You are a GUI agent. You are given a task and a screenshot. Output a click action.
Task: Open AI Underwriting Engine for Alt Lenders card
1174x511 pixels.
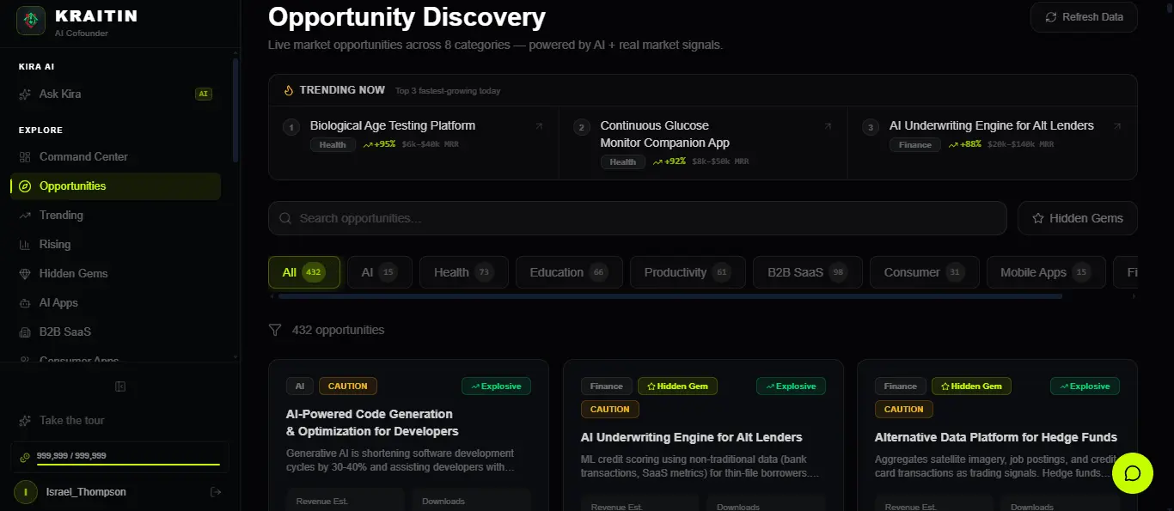pyautogui.click(x=703, y=435)
